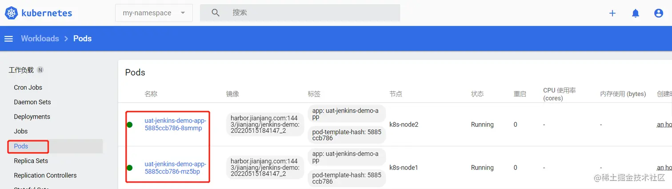Click Pods in the breadcrumb
This screenshot has width=672, height=189.
click(82, 39)
